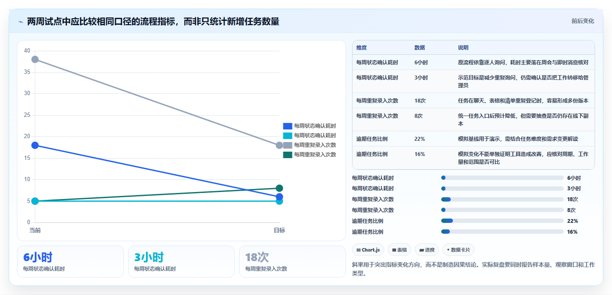
Task: Click the dashboard title 两周试点中应比较相同口径
Action: coord(153,22)
